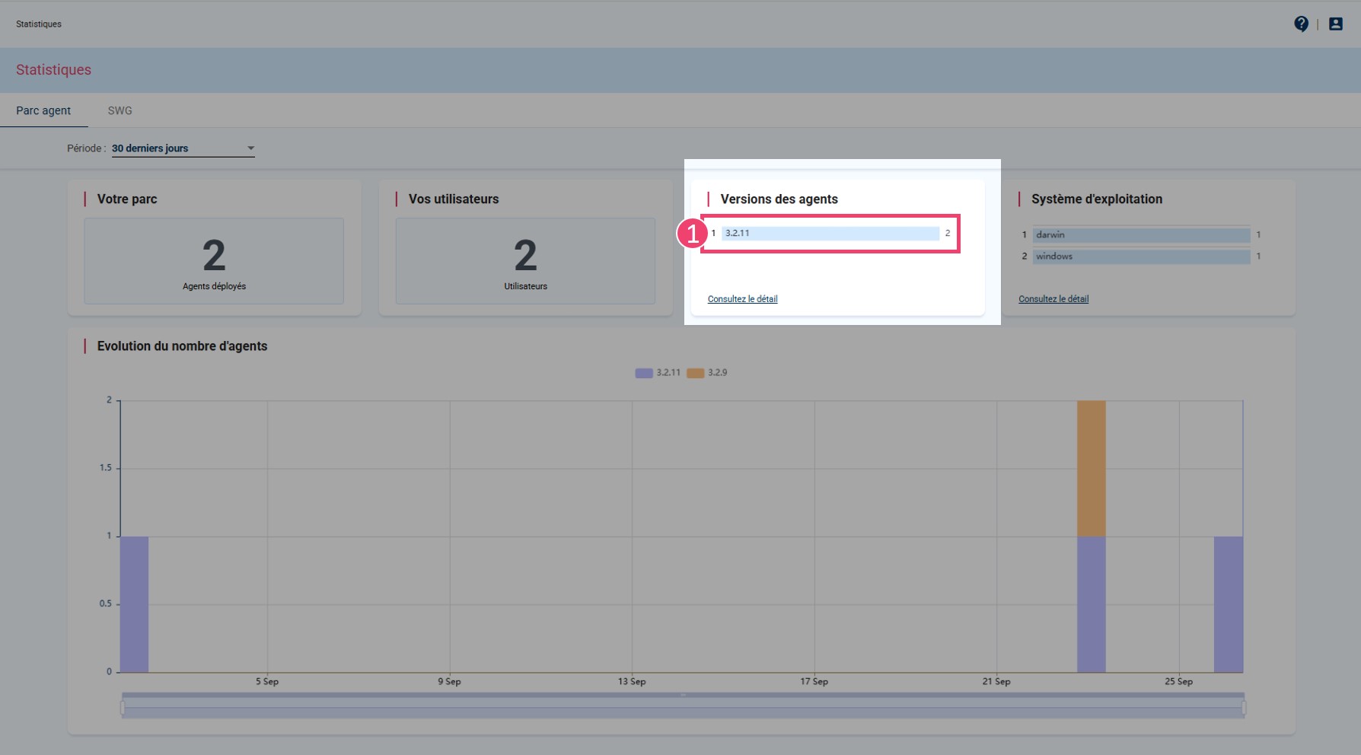Image resolution: width=1361 pixels, height=755 pixels.
Task: Click the 3.2.11 version bar
Action: [830, 234]
